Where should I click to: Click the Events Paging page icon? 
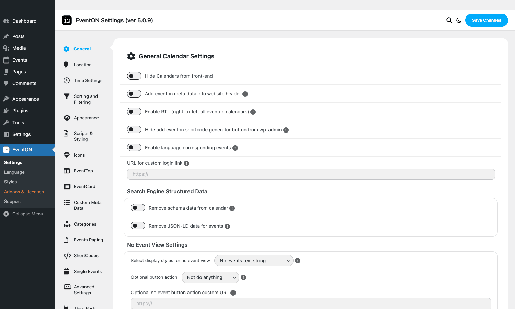click(x=66, y=240)
